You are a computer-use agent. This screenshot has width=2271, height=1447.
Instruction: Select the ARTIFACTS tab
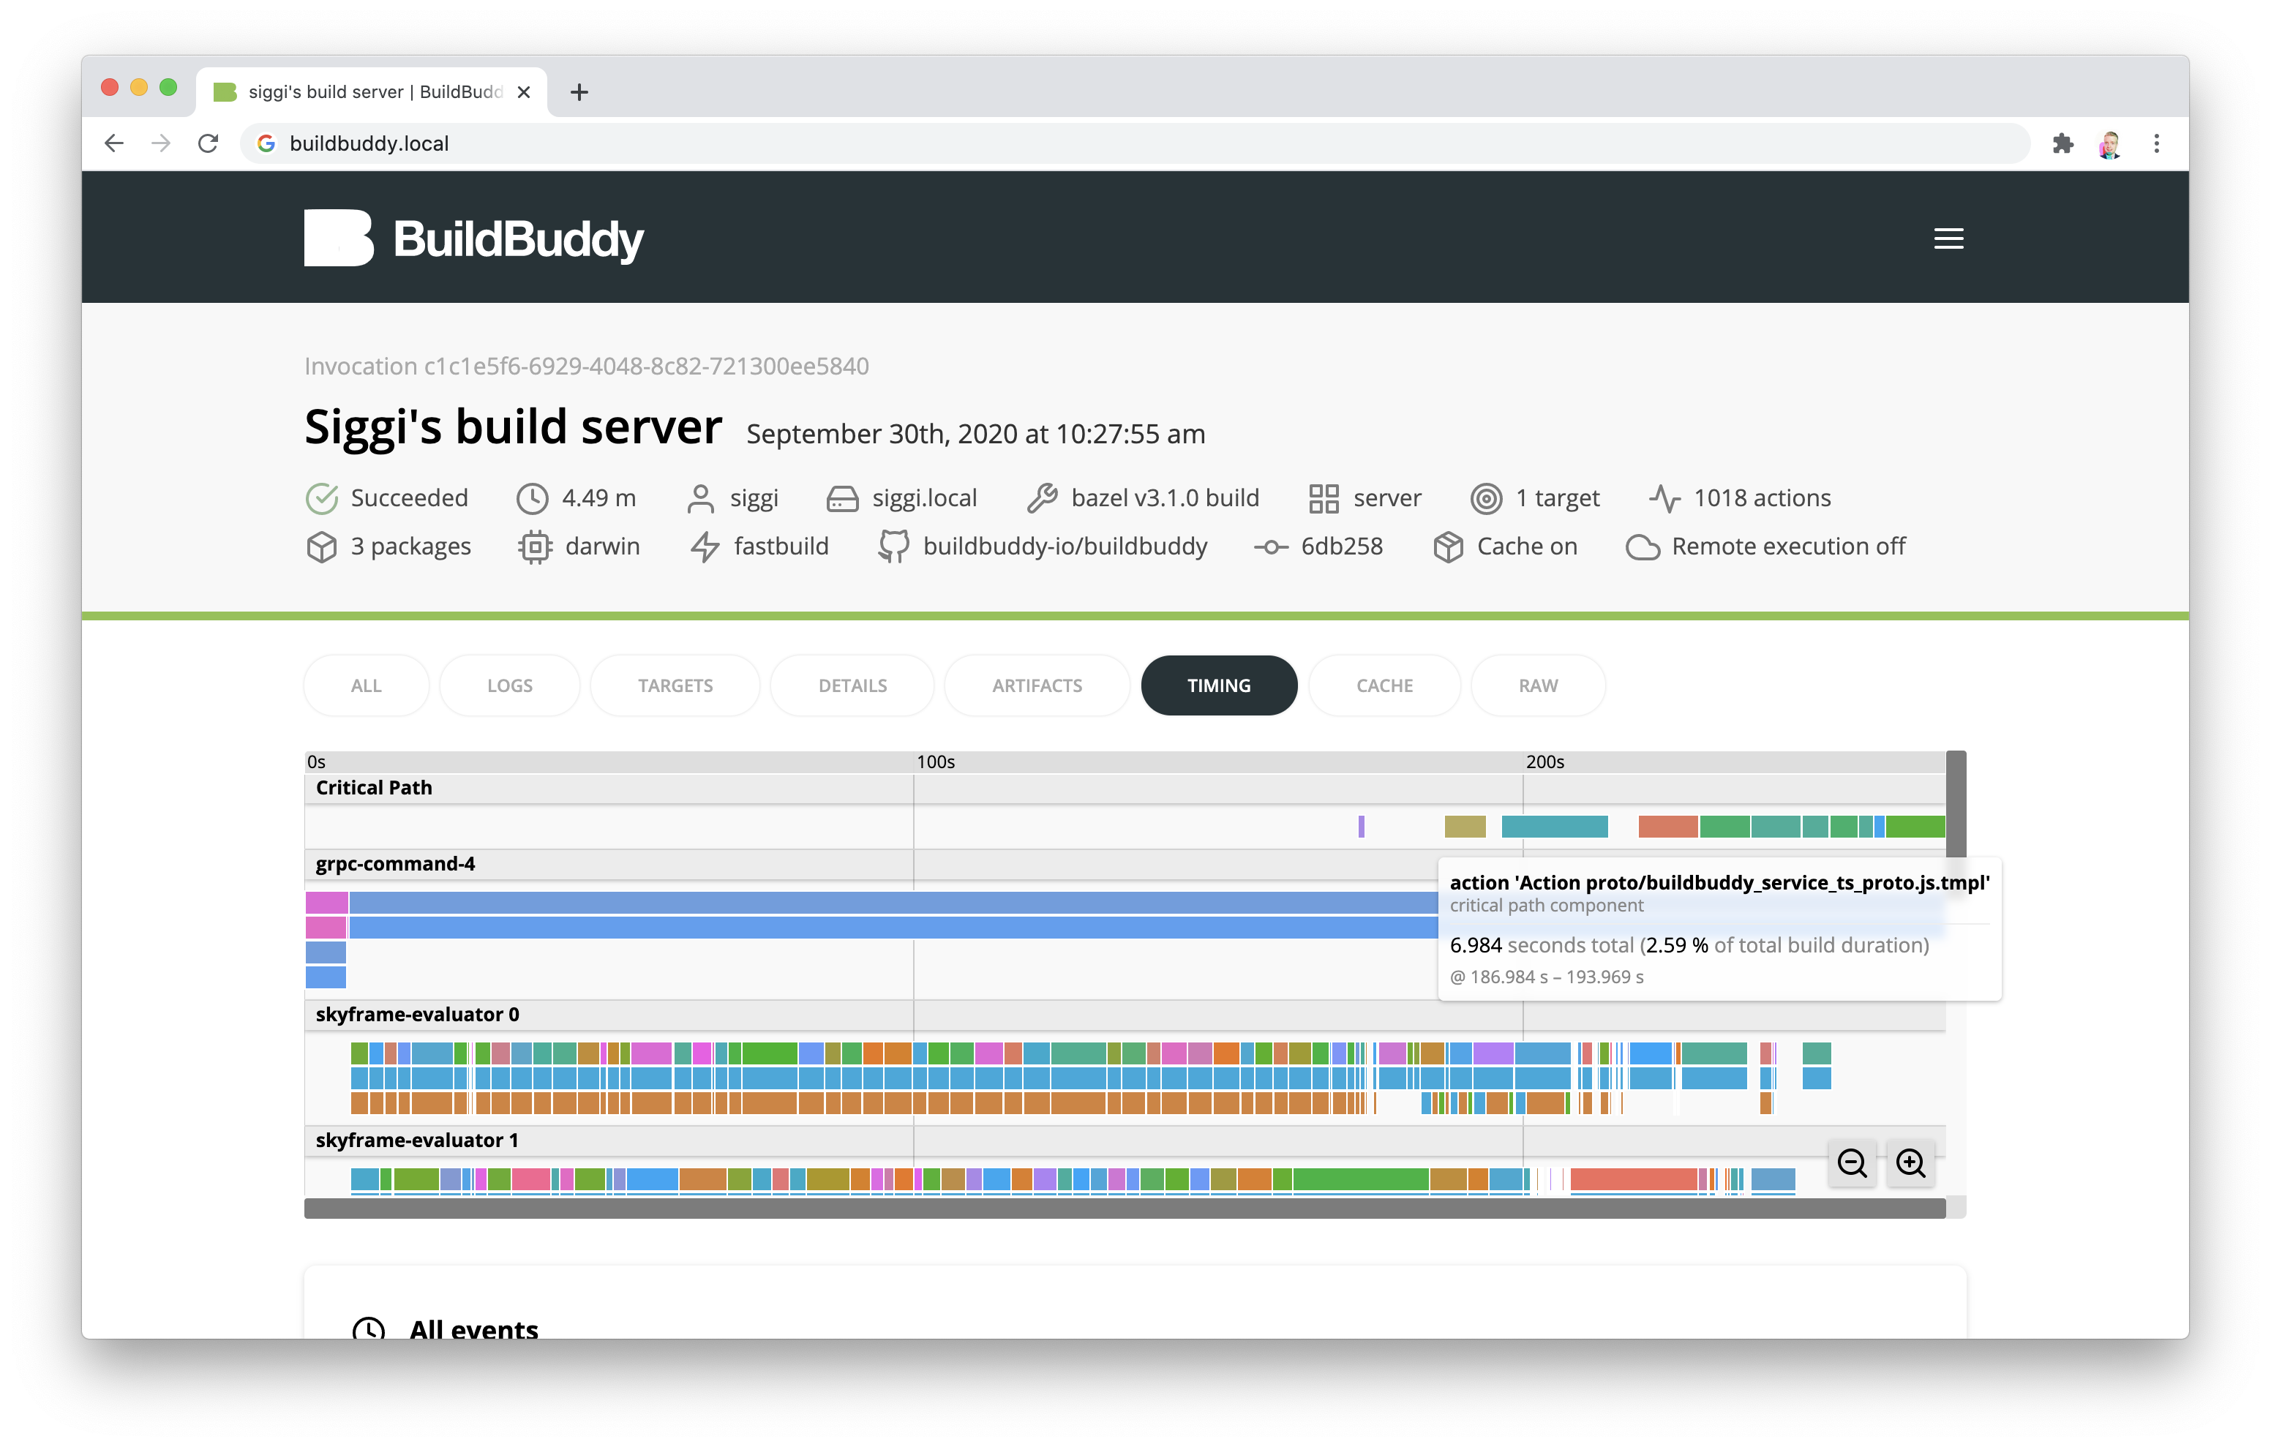coord(1037,685)
